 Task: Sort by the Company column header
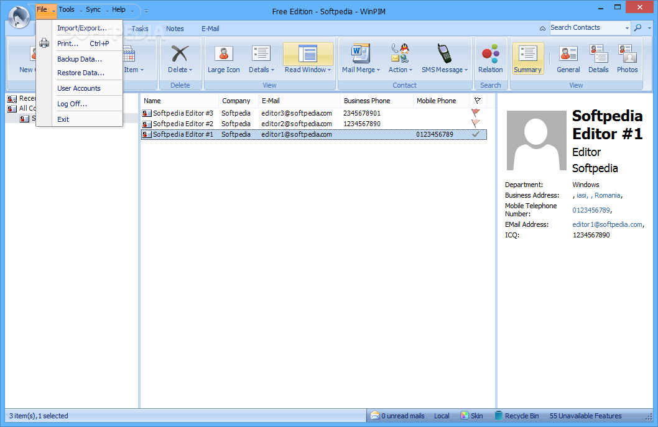[x=238, y=101]
